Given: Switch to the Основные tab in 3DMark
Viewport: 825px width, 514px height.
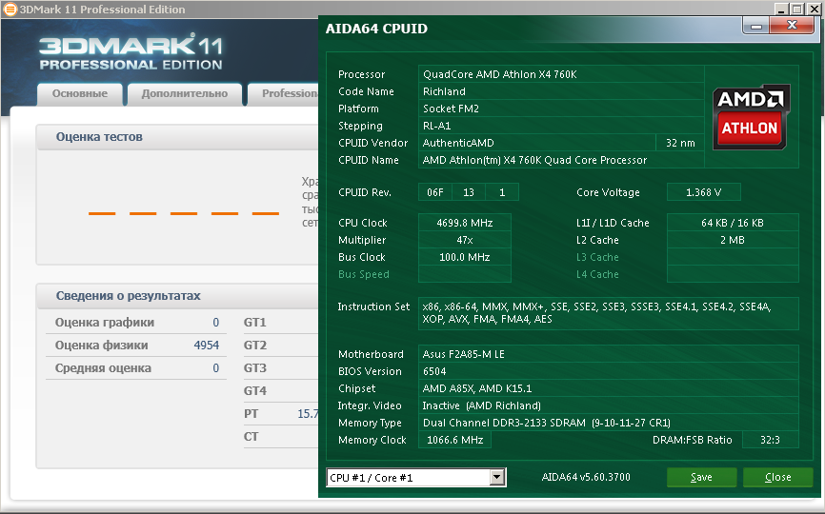Looking at the screenshot, I should [79, 93].
